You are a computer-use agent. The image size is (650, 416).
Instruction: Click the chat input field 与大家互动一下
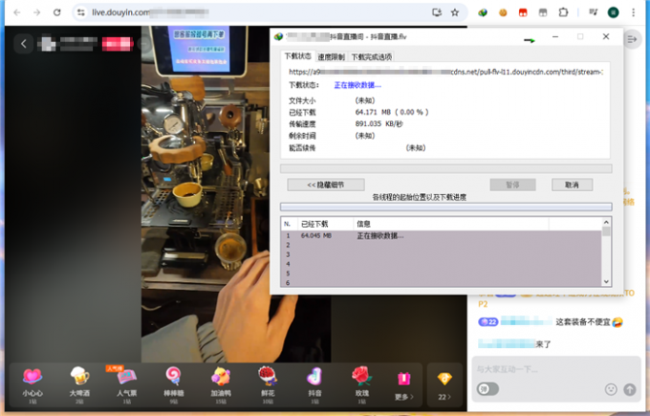(x=556, y=369)
